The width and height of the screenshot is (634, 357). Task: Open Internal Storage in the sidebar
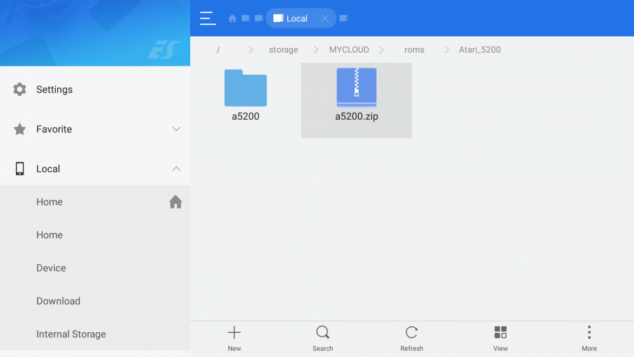point(71,334)
